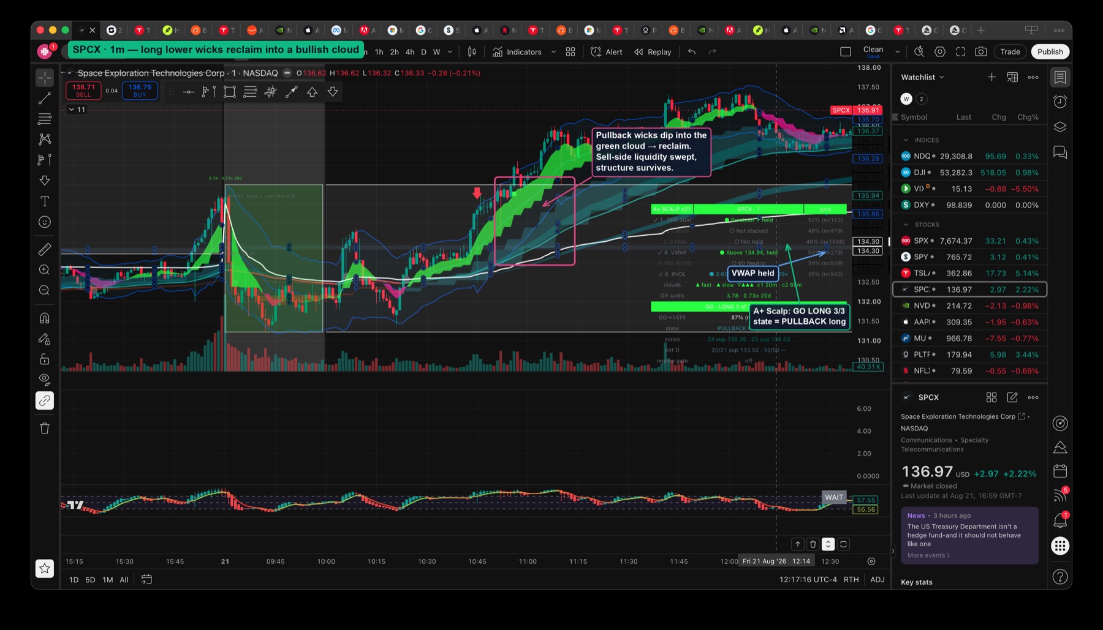
Task: Click the 136.75 BUY button
Action: pos(140,91)
